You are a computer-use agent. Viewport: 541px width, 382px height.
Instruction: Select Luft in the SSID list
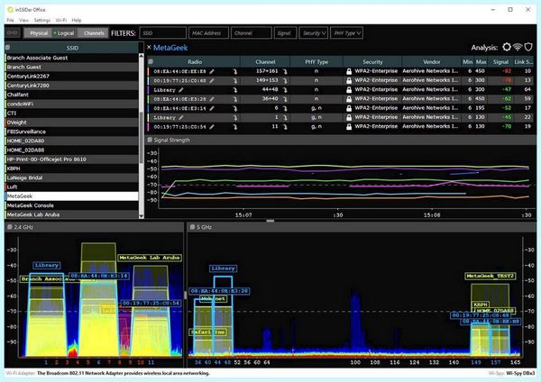(72, 186)
